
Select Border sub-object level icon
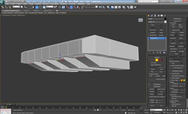tap(157, 60)
